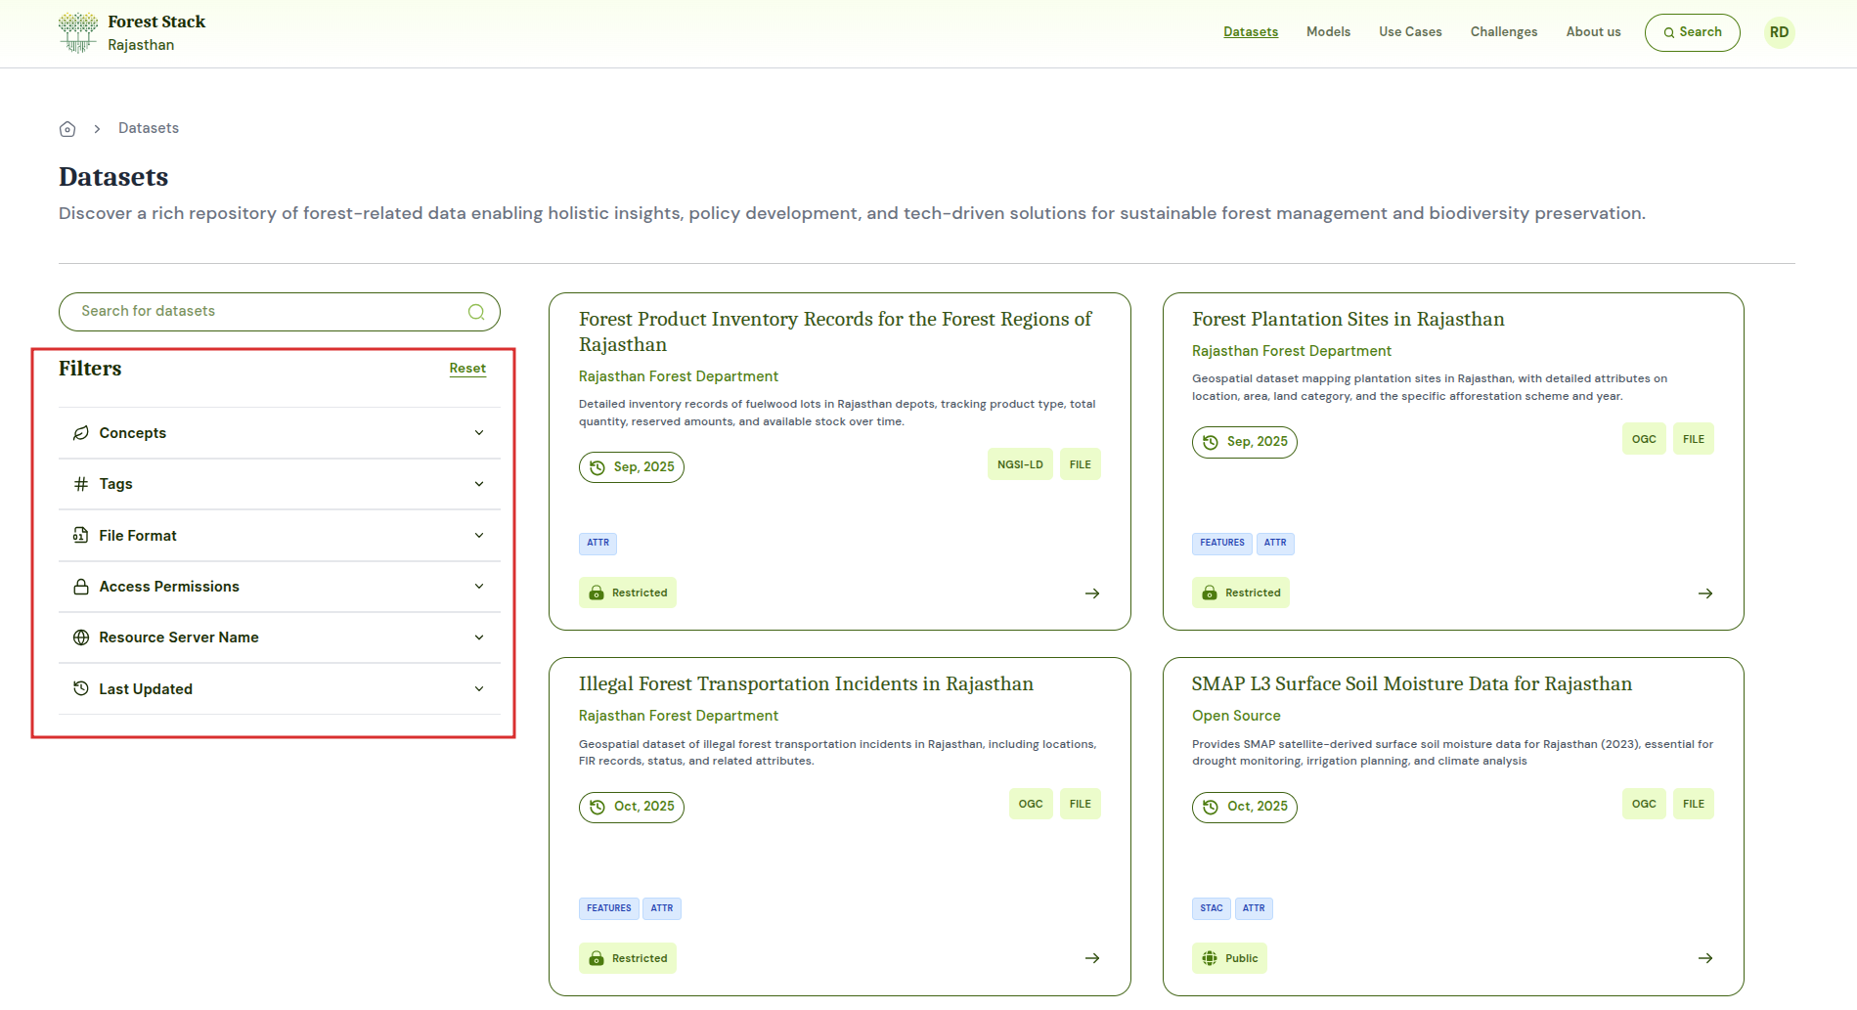Open the RD user profile avatar

(x=1779, y=32)
